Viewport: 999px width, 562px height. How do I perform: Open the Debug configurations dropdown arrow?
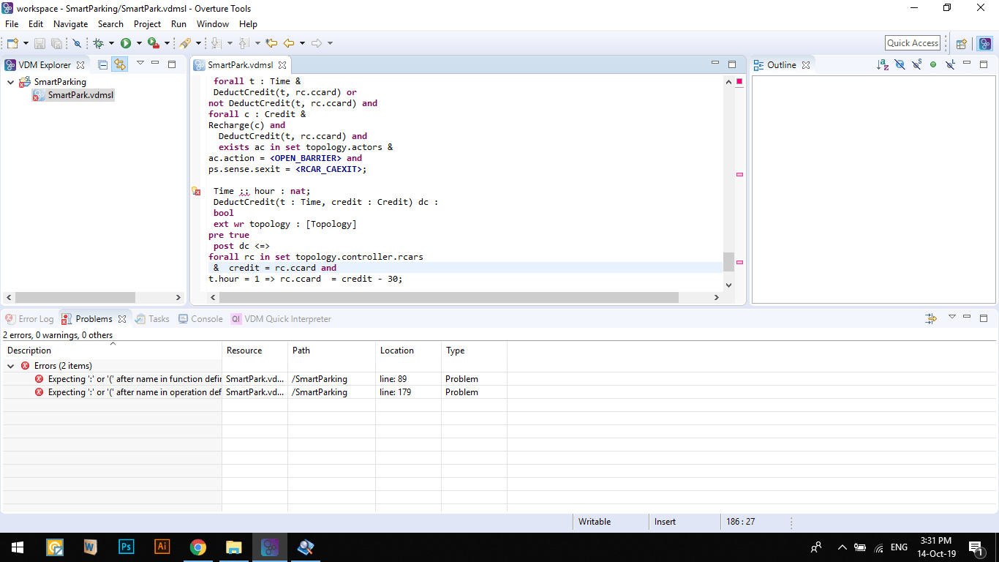110,43
